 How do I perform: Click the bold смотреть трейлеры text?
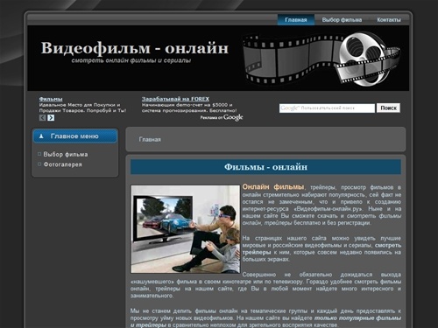tap(321, 248)
